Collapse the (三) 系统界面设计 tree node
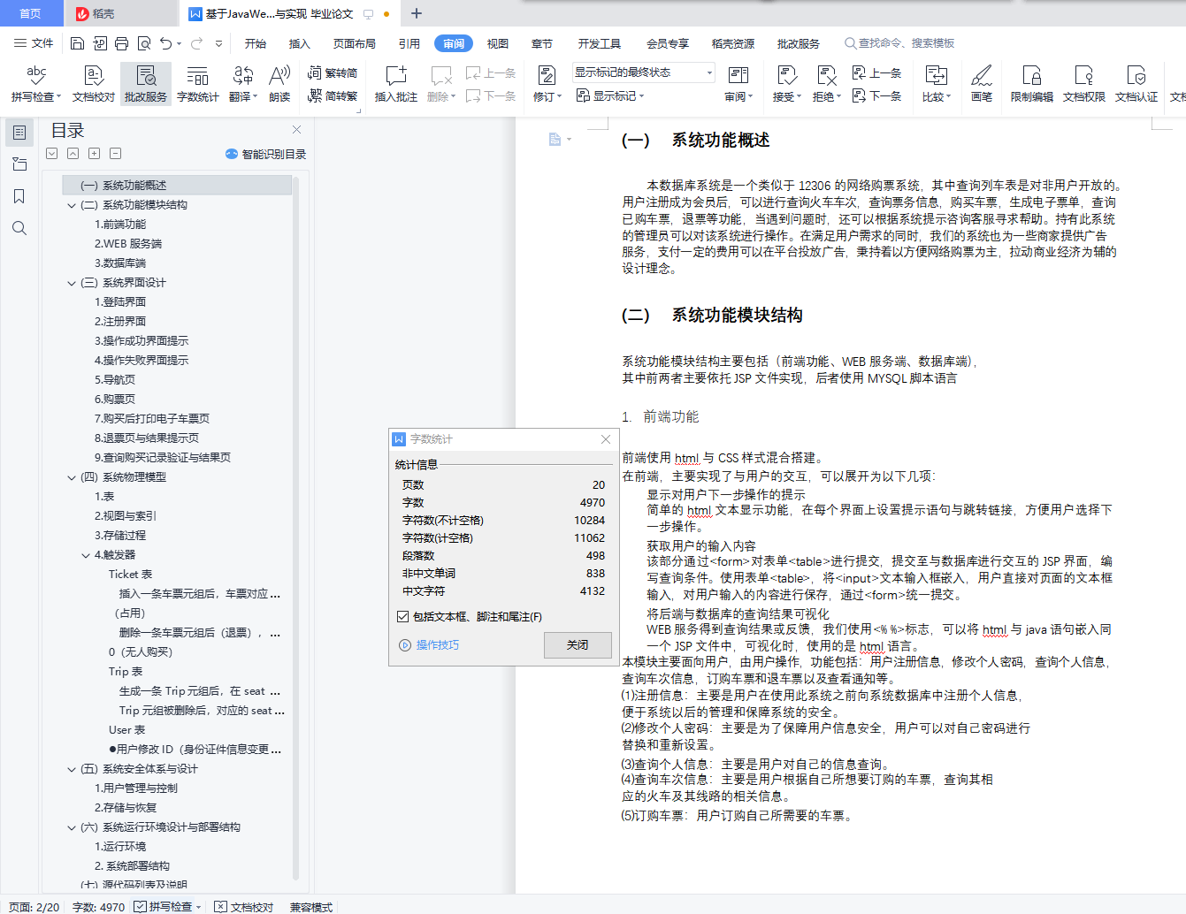Screen dimensions: 1186x914 72,283
